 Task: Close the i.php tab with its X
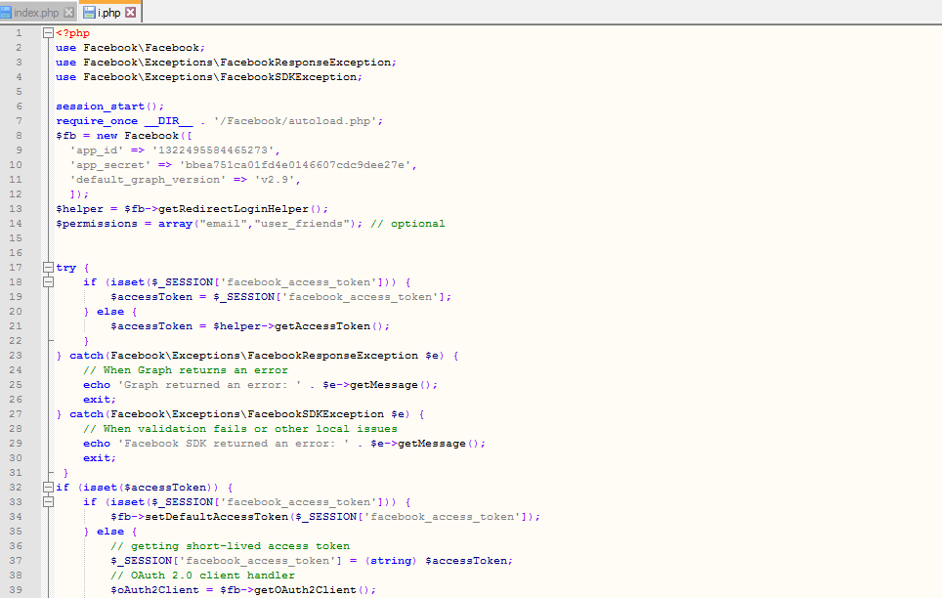[x=130, y=12]
